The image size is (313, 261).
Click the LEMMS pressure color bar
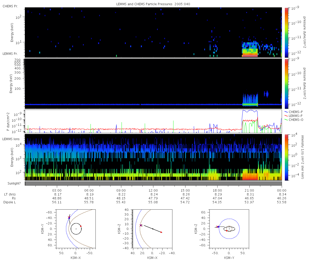(x=286, y=84)
